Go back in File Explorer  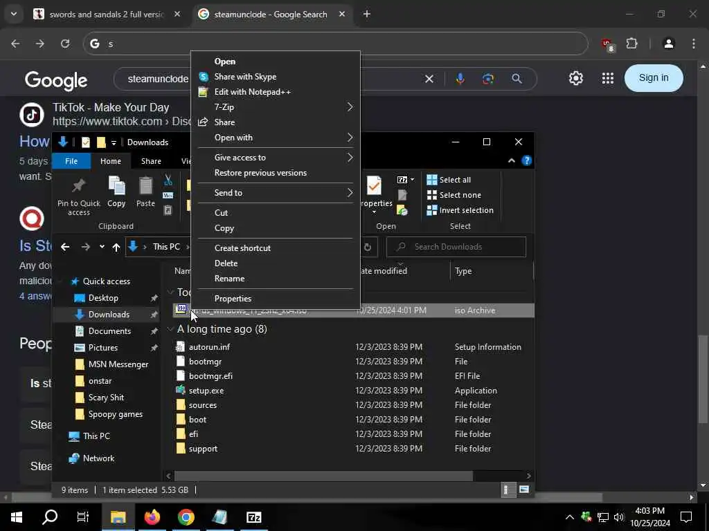pos(65,247)
